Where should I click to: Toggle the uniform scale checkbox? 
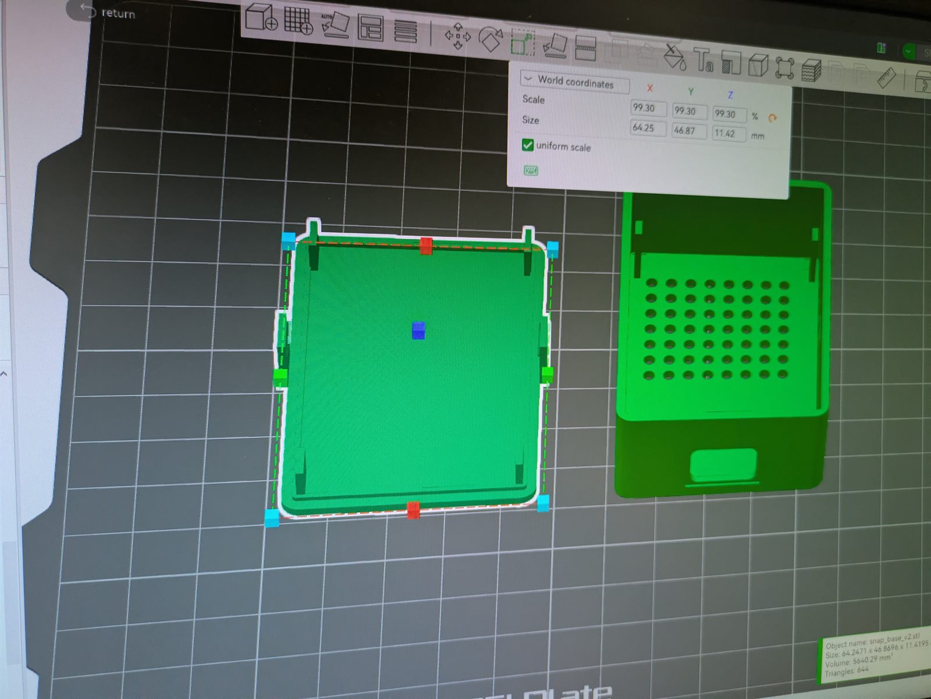click(528, 144)
